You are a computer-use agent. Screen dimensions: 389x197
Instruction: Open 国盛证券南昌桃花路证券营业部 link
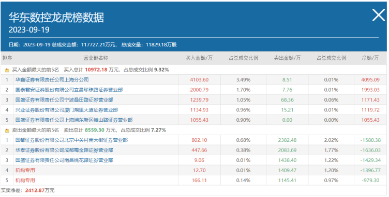[x=64, y=160]
